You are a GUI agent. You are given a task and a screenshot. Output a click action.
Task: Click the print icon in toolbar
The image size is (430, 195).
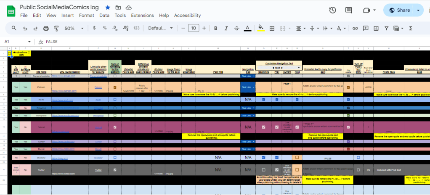[x=46, y=28]
